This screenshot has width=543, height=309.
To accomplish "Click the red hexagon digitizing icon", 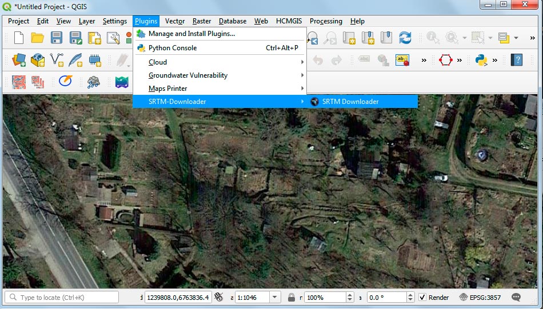I will 445,60.
